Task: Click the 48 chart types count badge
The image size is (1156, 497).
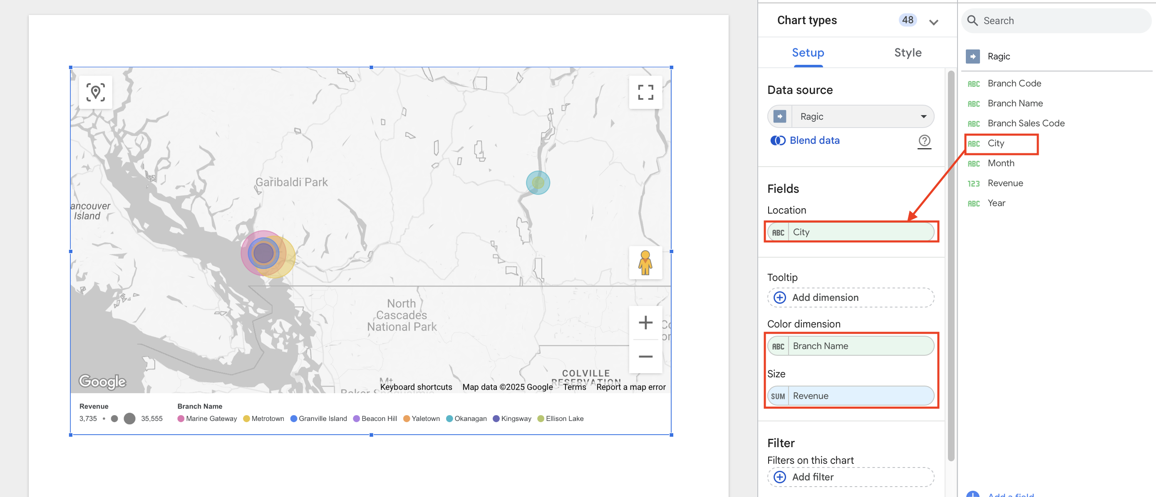Action: [908, 20]
